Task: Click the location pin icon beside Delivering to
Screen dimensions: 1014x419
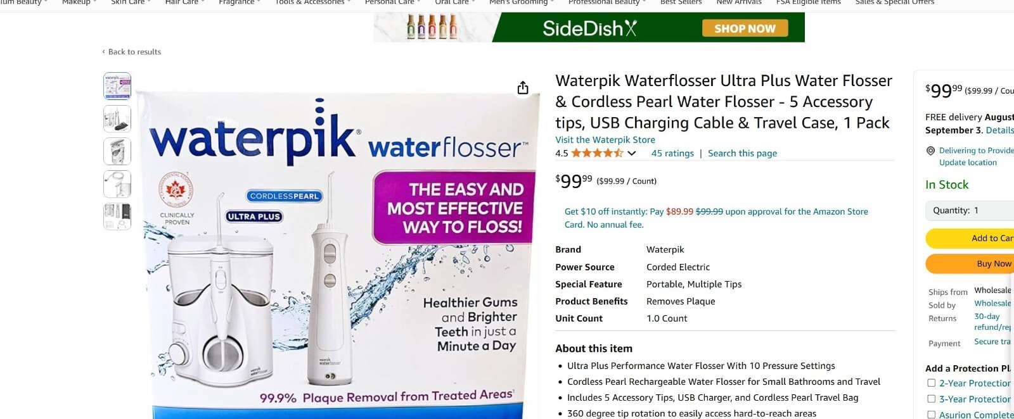Action: tap(930, 151)
